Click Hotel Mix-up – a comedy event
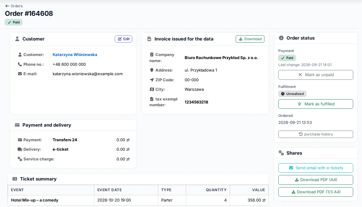This screenshot has height=207, width=362. tap(35, 200)
